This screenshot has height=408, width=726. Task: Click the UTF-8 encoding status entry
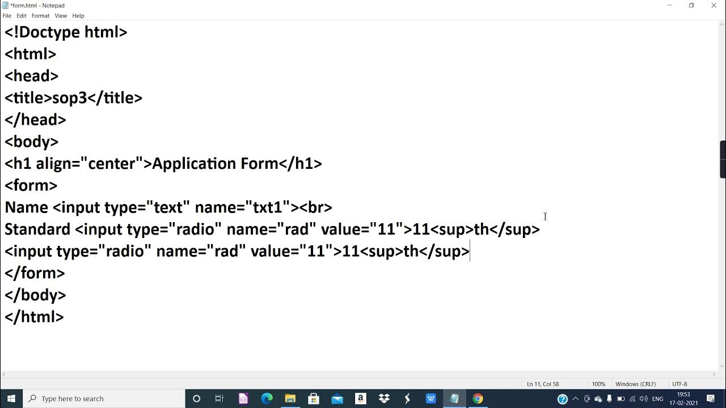(679, 384)
